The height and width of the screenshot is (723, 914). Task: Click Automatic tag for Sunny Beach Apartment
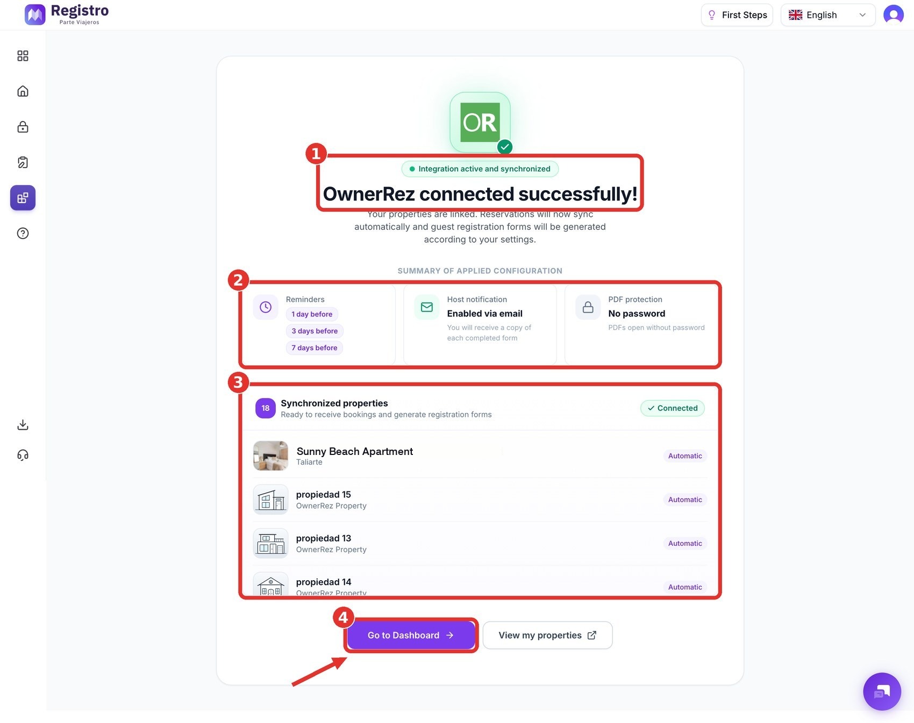click(685, 456)
